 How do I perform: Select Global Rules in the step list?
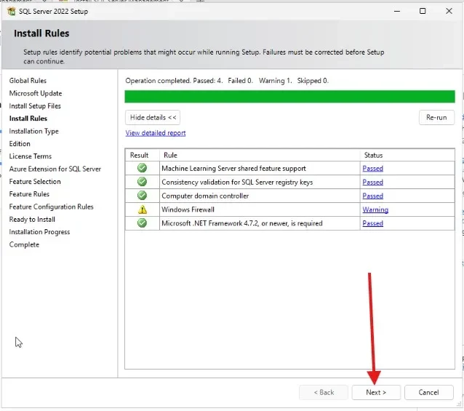[28, 81]
